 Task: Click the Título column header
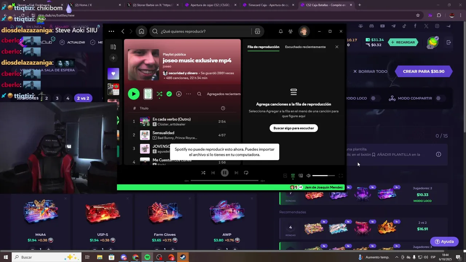(x=144, y=108)
